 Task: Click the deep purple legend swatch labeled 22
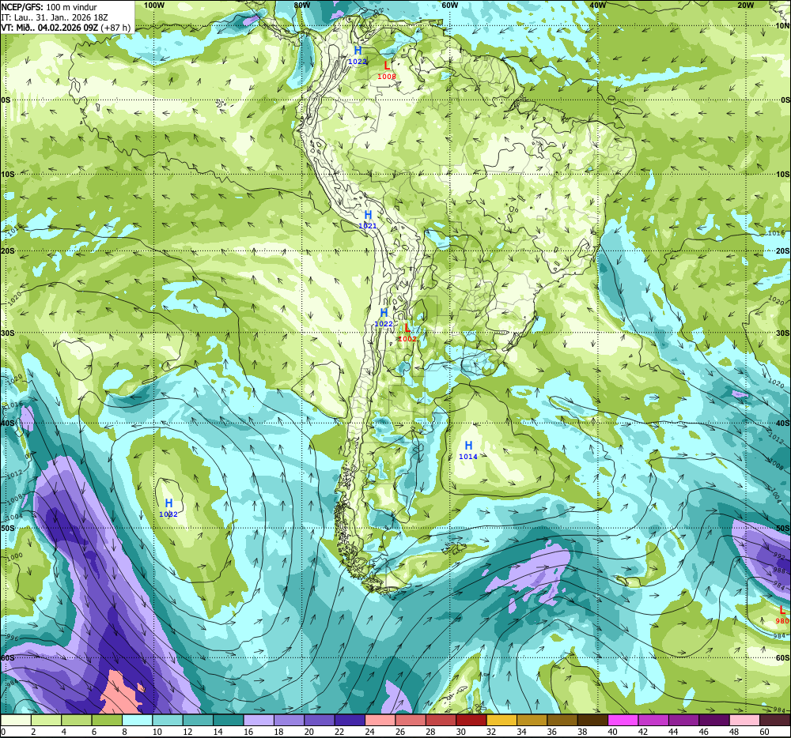(x=350, y=721)
